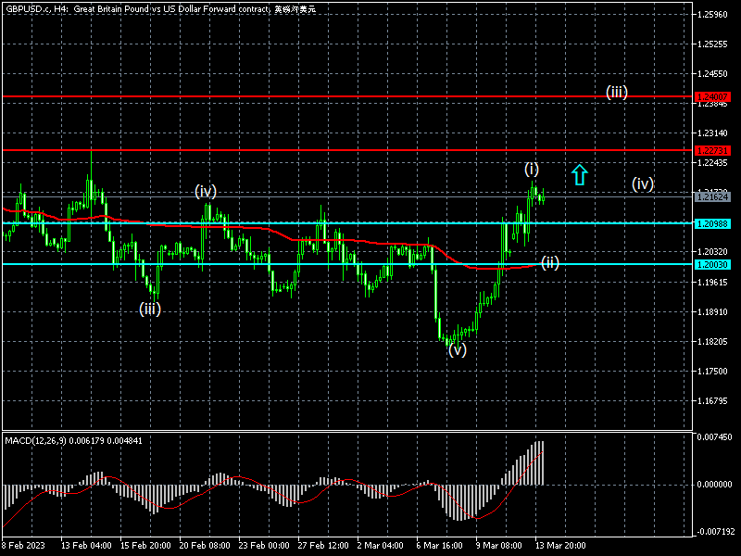Select the (iii) label on upper red line
This screenshot has width=741, height=556.
tap(617, 92)
